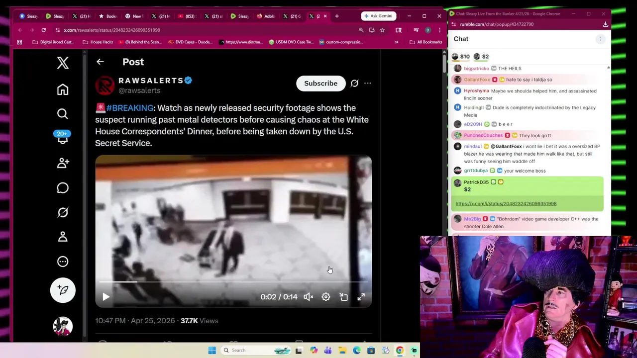Open the @rawsalerts handle link
Viewport: 637px width, 358px height.
coord(139,90)
